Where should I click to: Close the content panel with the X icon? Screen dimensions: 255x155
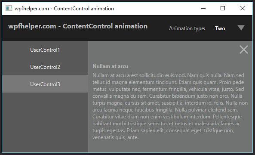pos(244,50)
